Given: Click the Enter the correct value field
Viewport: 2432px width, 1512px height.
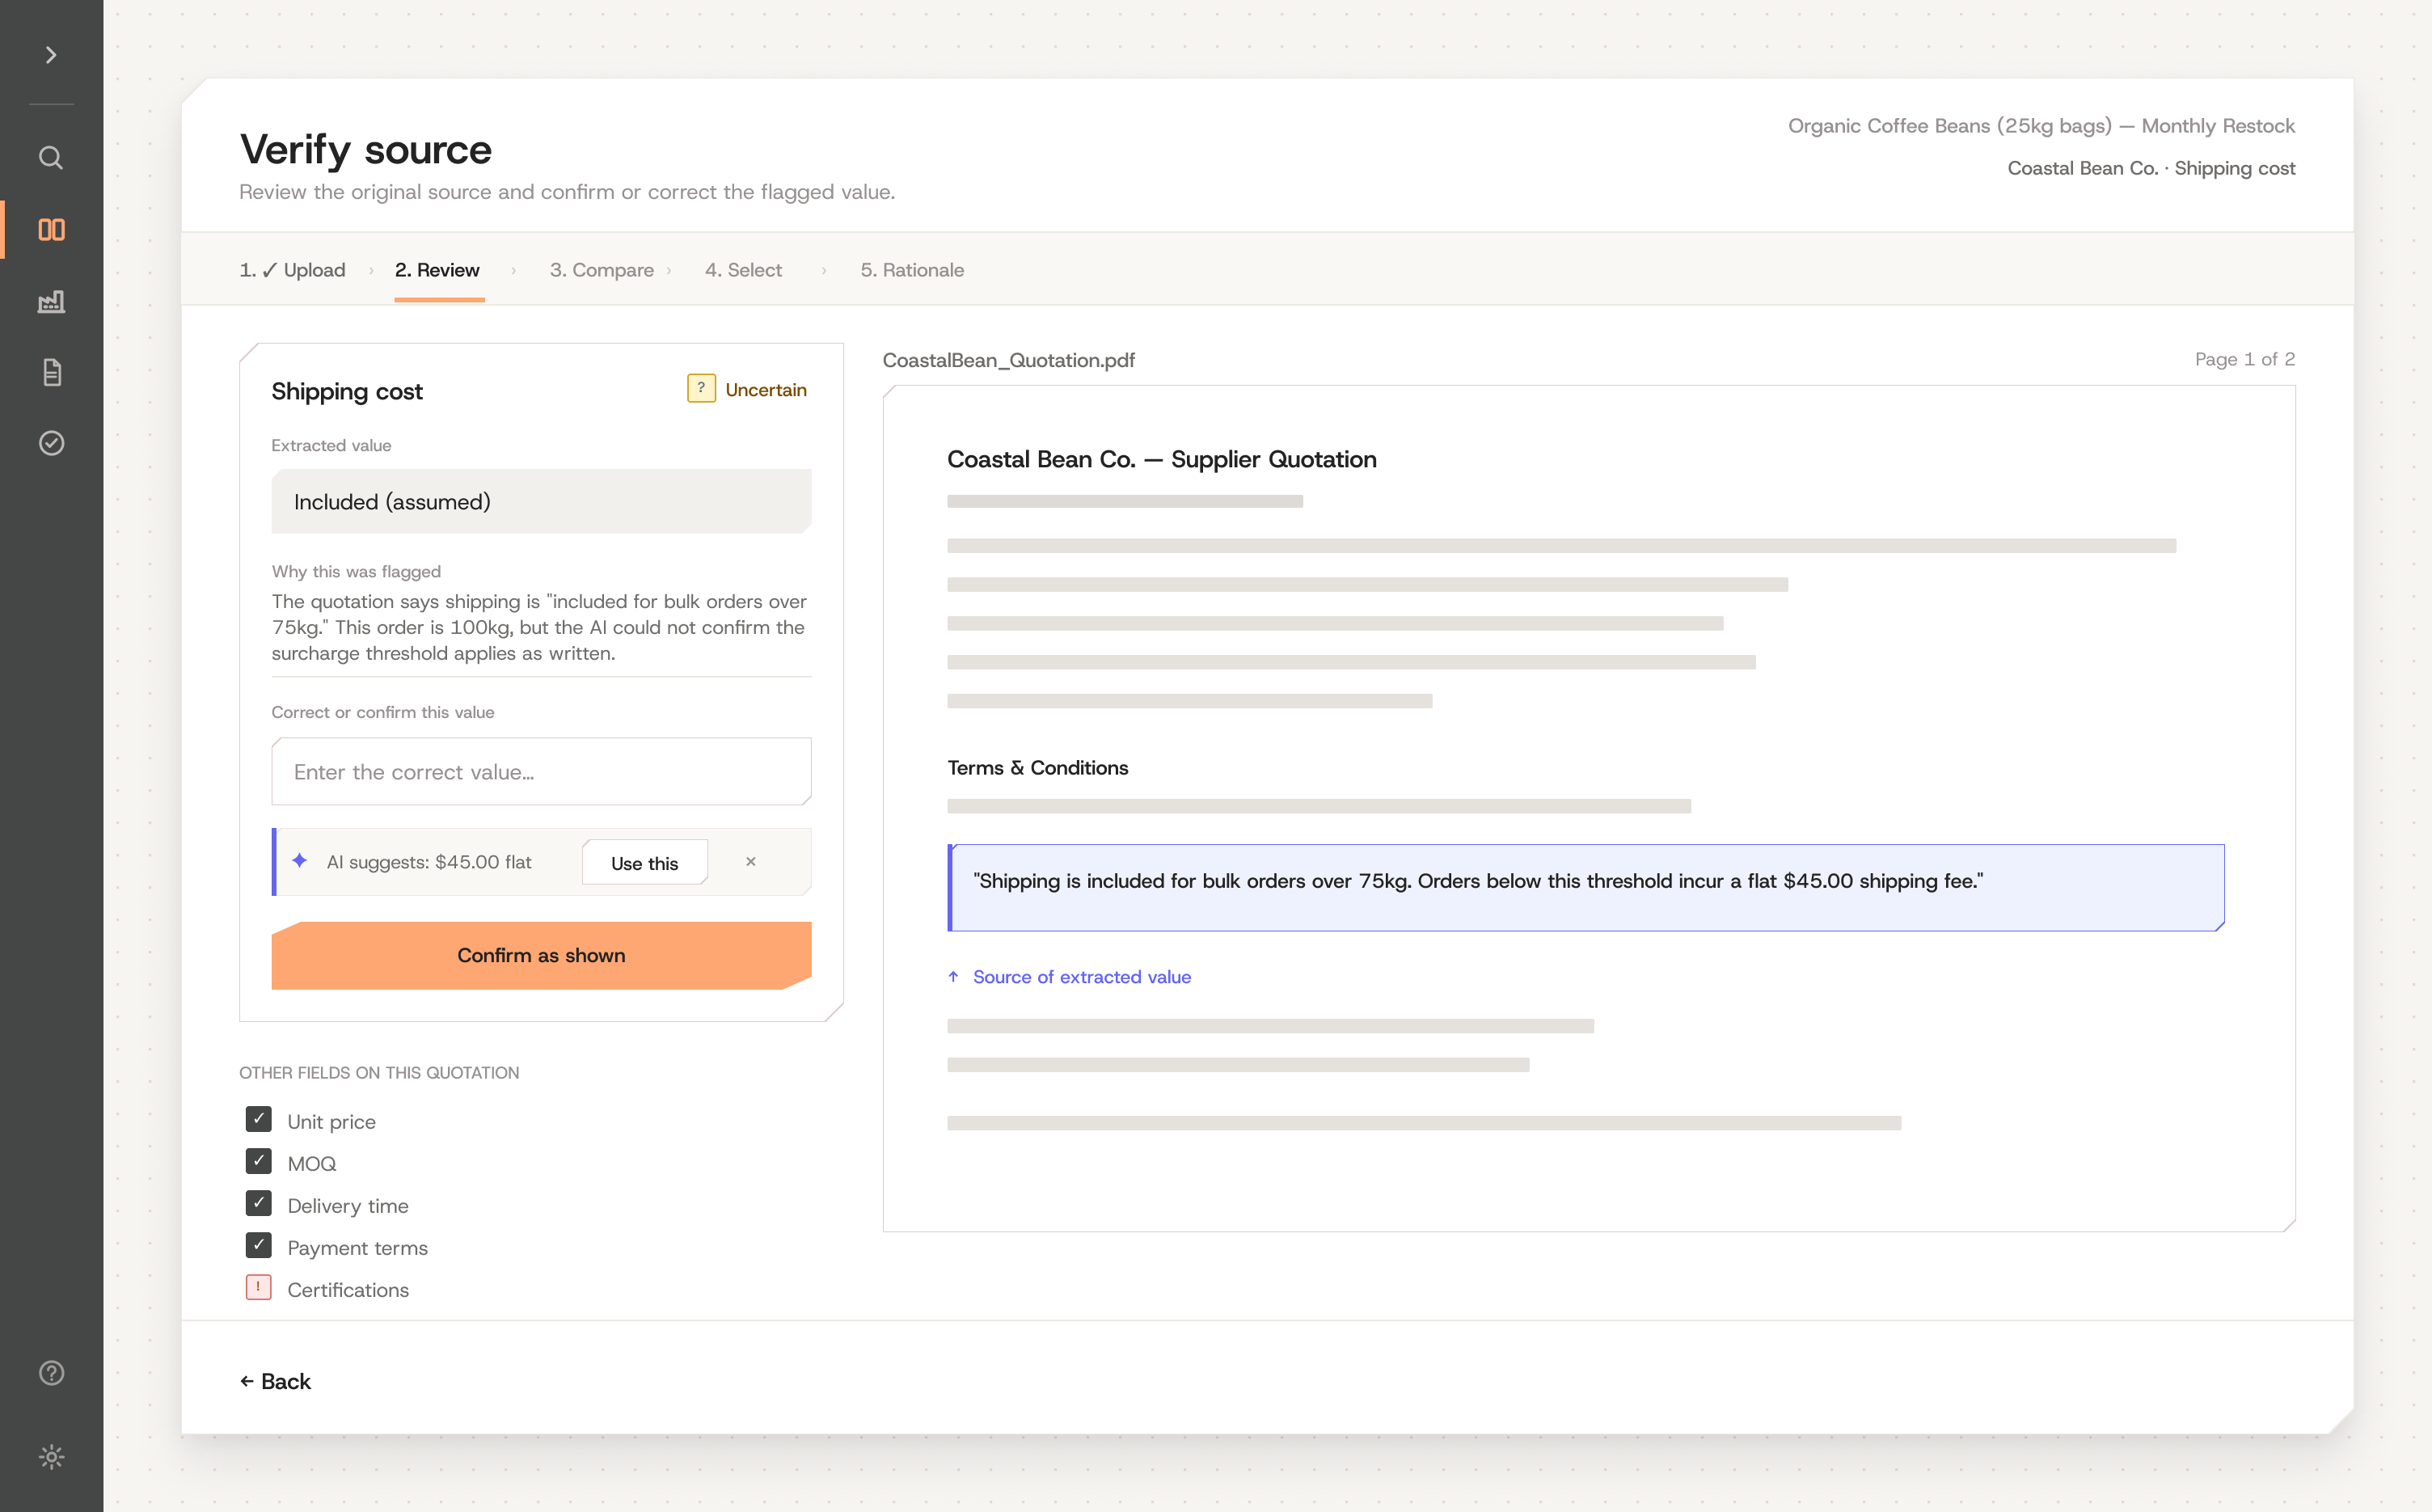Looking at the screenshot, I should (541, 771).
